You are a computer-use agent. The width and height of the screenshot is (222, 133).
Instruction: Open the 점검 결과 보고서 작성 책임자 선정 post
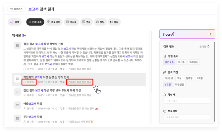point(43,44)
